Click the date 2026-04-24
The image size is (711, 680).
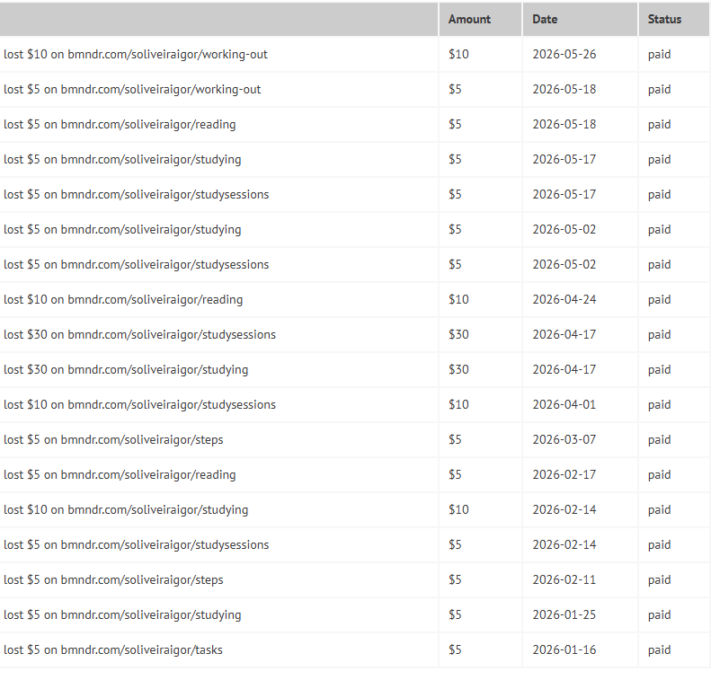[x=564, y=299]
